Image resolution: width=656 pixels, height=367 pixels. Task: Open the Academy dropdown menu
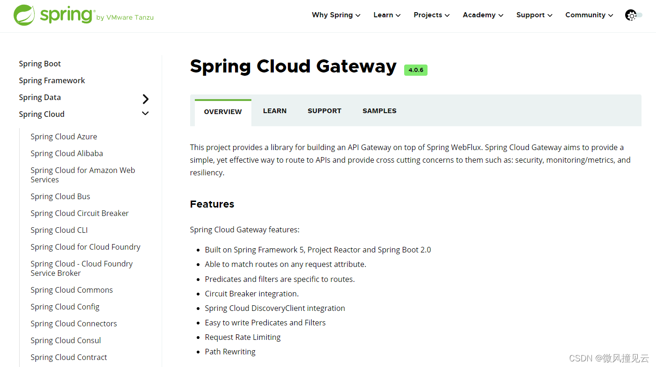pos(483,15)
